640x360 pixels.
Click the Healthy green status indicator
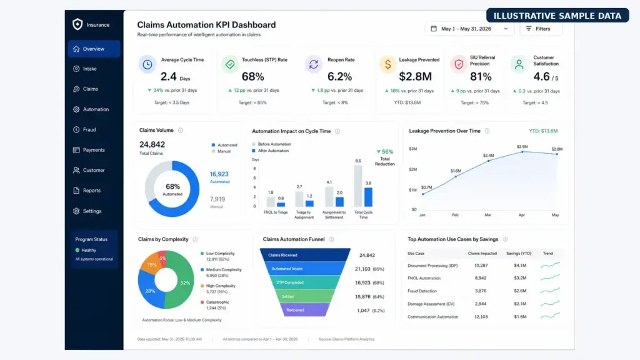[x=77, y=250]
